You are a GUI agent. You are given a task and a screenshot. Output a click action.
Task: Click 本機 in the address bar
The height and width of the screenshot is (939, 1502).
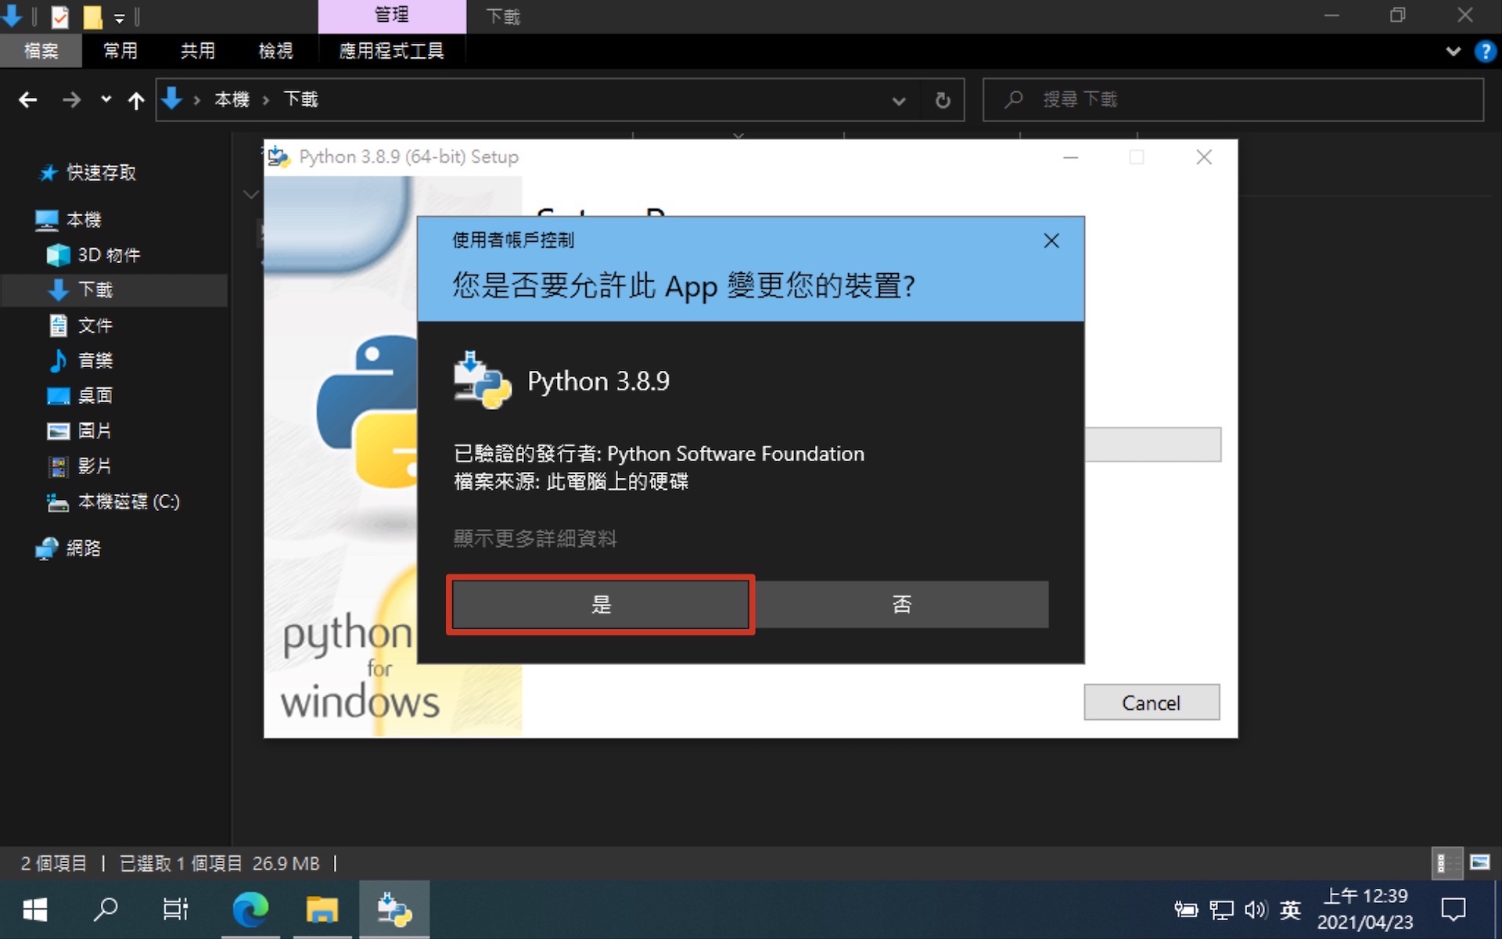(x=232, y=99)
